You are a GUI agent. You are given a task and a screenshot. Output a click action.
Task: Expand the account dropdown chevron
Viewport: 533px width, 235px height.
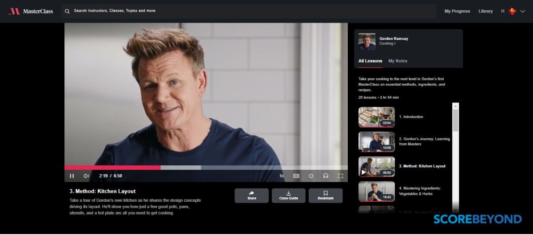click(x=522, y=11)
